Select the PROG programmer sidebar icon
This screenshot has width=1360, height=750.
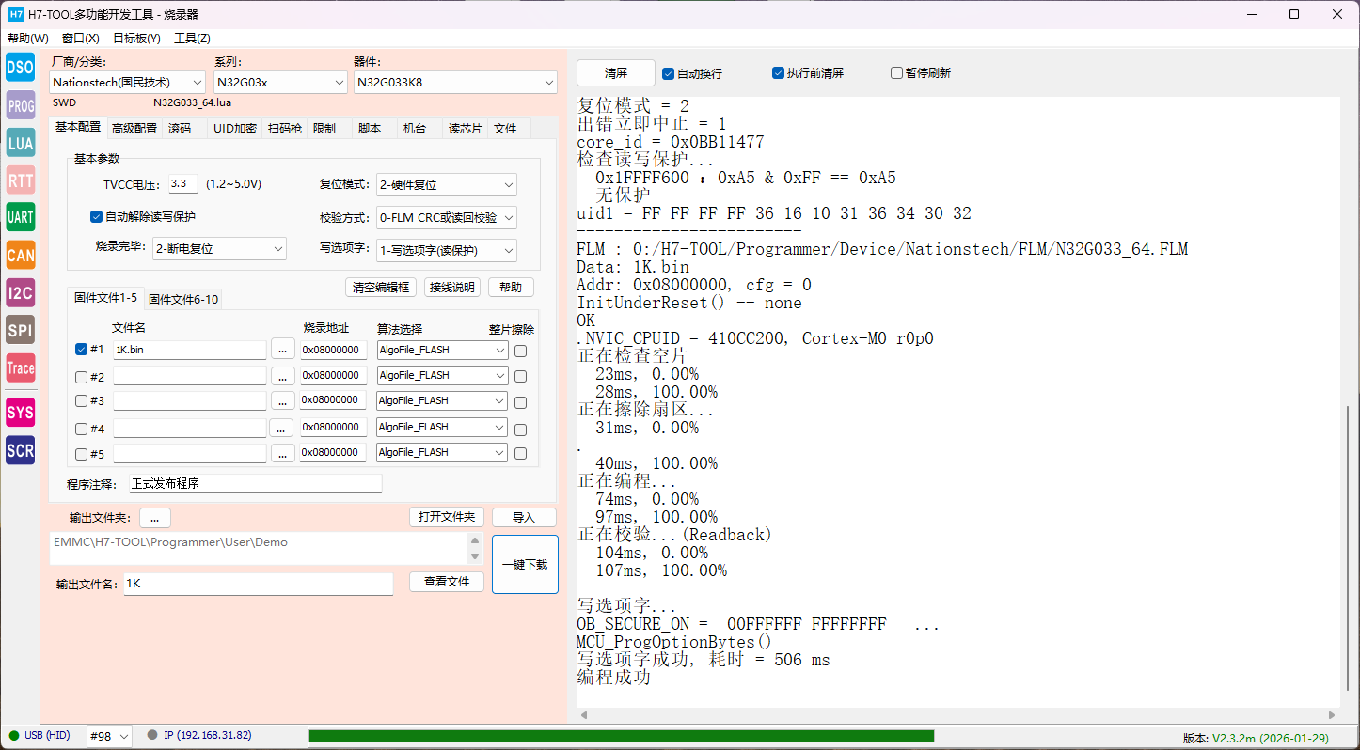pyautogui.click(x=20, y=105)
